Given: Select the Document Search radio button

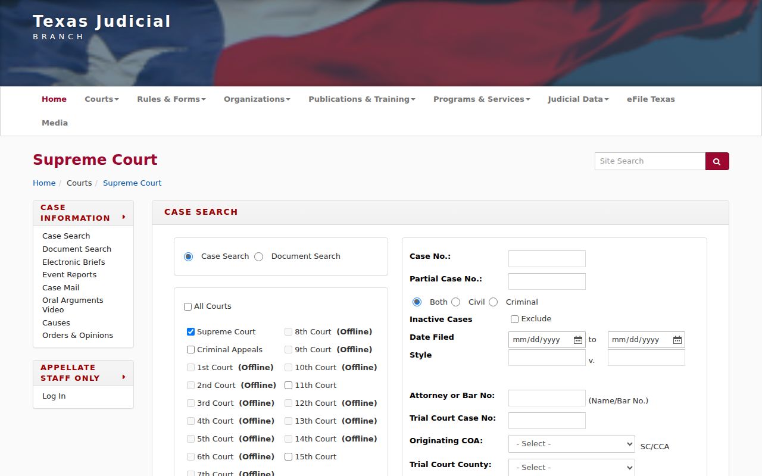Looking at the screenshot, I should click(258, 256).
